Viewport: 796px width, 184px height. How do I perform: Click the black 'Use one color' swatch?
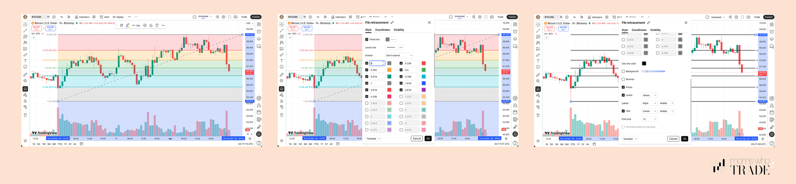(x=644, y=63)
